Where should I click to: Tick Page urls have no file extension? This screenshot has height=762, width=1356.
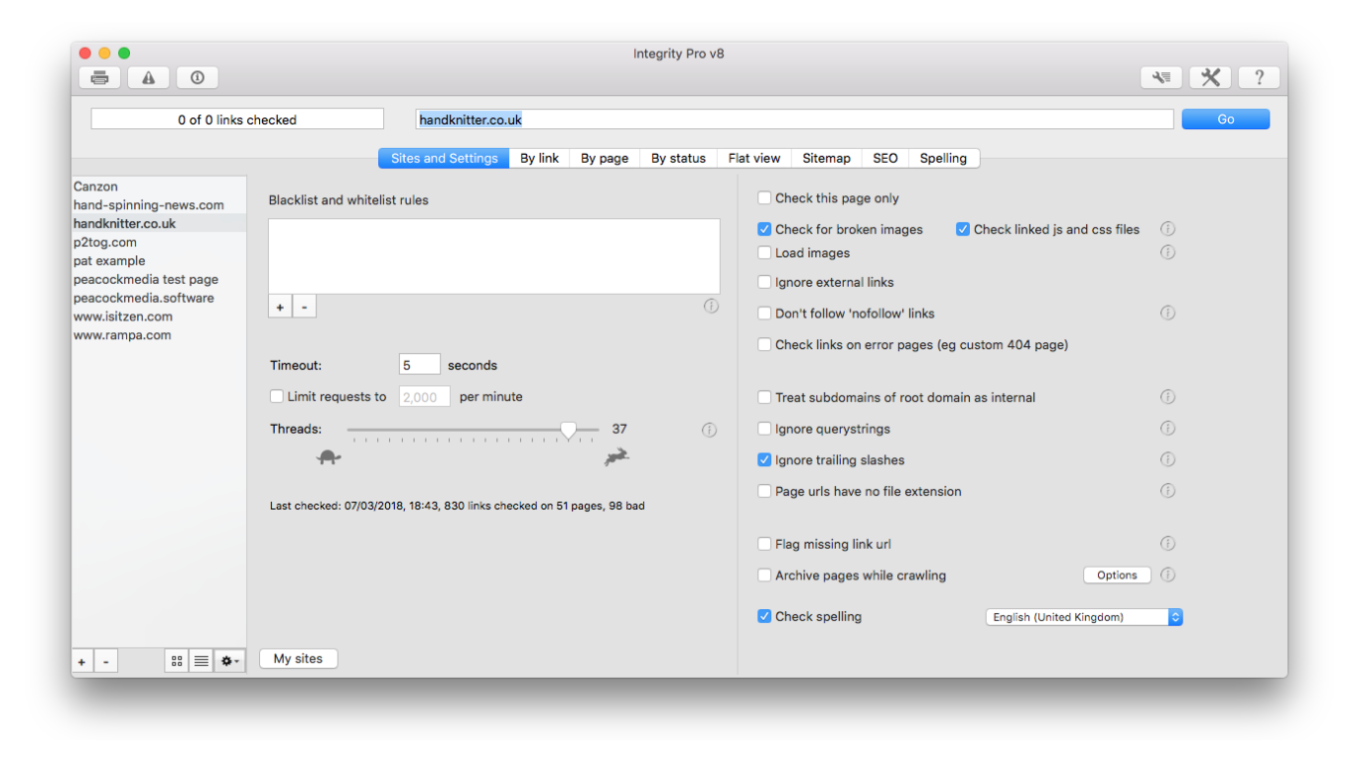[764, 491]
